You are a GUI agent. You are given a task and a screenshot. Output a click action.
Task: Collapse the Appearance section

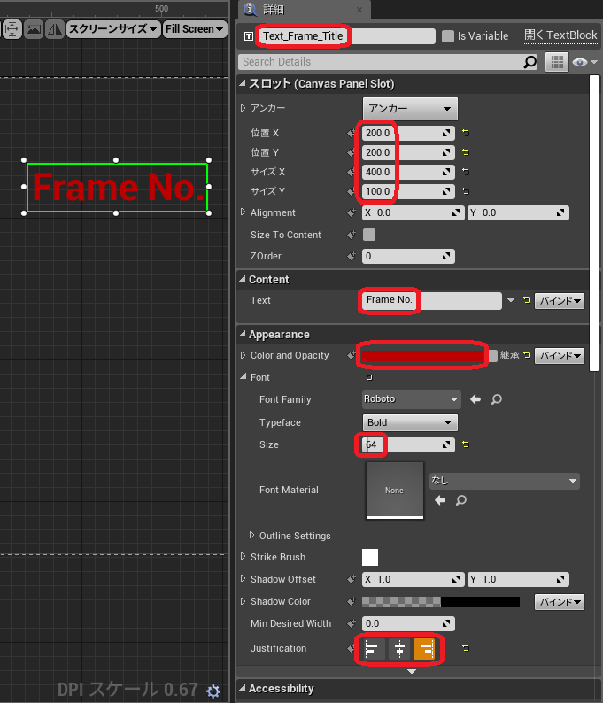243,334
